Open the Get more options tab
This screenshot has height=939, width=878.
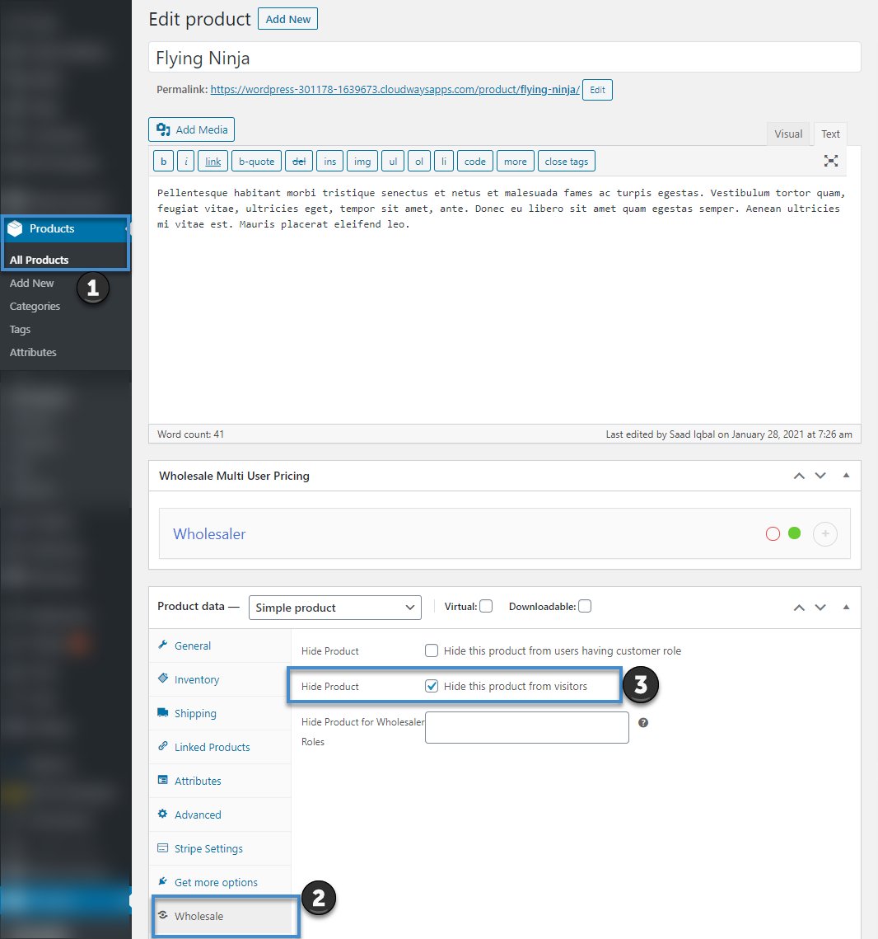pos(220,883)
